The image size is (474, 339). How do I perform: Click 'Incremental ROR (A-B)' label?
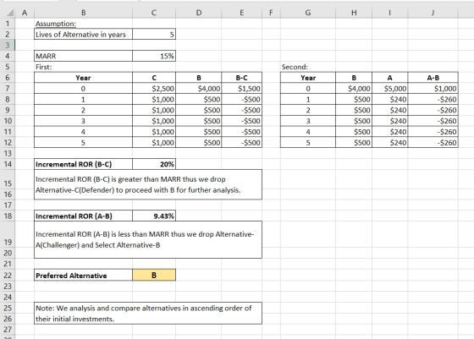pos(83,216)
